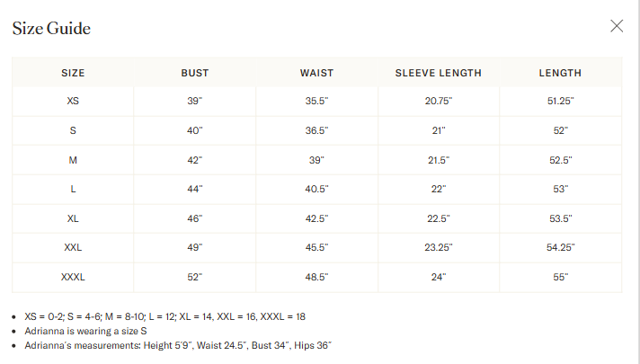
Task: Select the M size row label
Action: (73, 160)
